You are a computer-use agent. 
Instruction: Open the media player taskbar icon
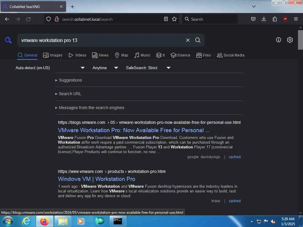click(80, 221)
